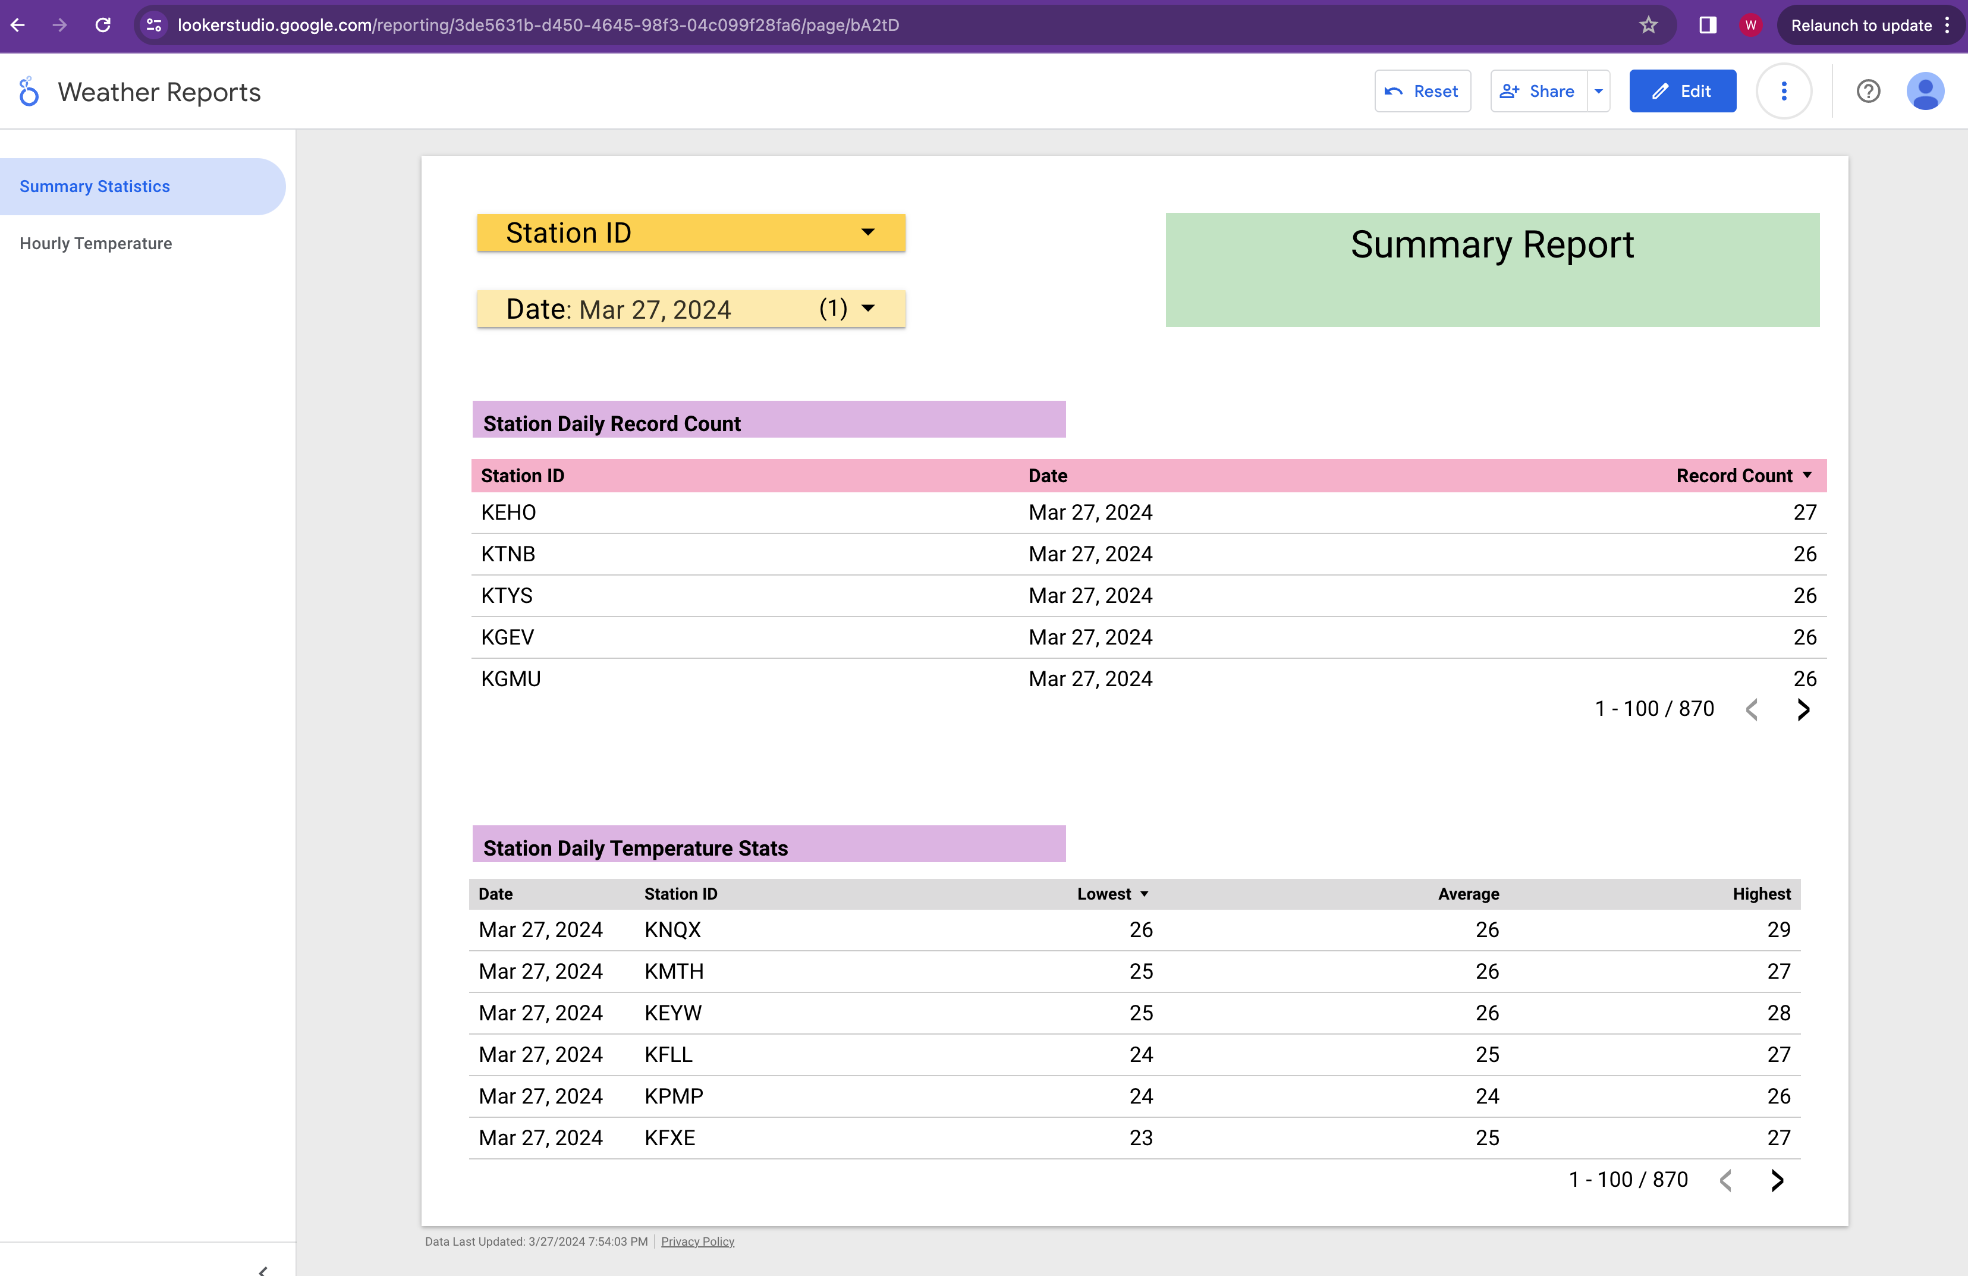This screenshot has height=1276, width=1968.
Task: Reset the report filters
Action: [x=1422, y=92]
